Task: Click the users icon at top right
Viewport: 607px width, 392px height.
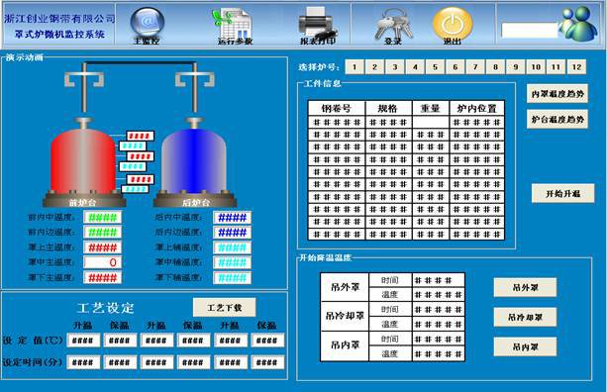Action: point(578,24)
